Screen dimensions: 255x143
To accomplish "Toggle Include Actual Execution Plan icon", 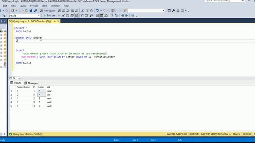I will point(82,15).
